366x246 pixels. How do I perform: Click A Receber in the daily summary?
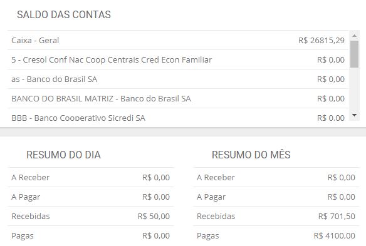click(x=91, y=177)
